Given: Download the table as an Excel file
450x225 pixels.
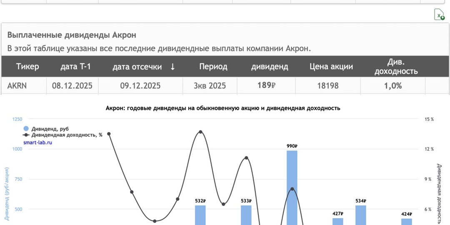Looking at the screenshot, I should (439, 14).
